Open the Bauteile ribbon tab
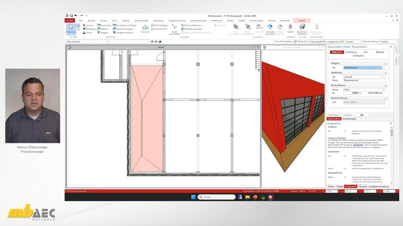Image resolution: width=403 pixels, height=226 pixels. coord(91,20)
